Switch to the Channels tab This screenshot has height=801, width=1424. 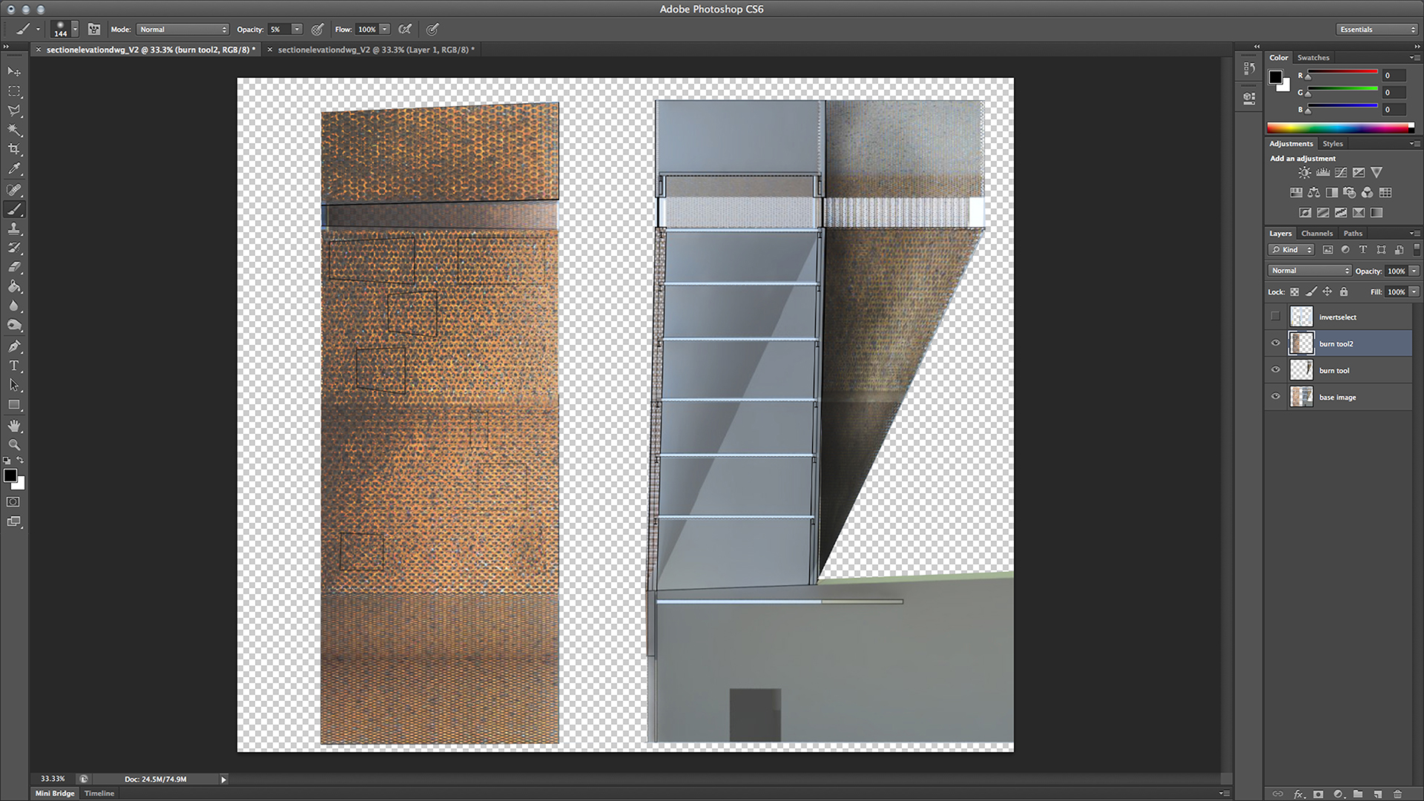point(1316,233)
